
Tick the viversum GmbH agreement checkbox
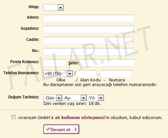point(13,117)
